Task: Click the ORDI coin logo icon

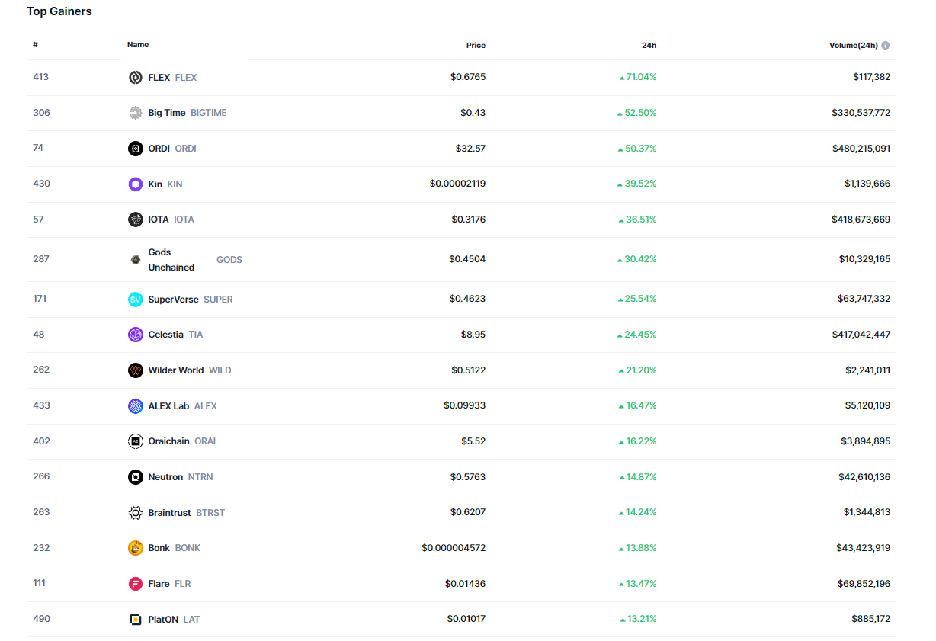Action: (x=136, y=149)
